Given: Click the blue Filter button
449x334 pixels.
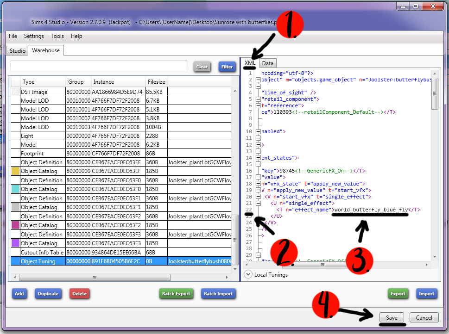Looking at the screenshot, I should [x=227, y=67].
